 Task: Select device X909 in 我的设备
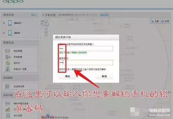point(20,33)
